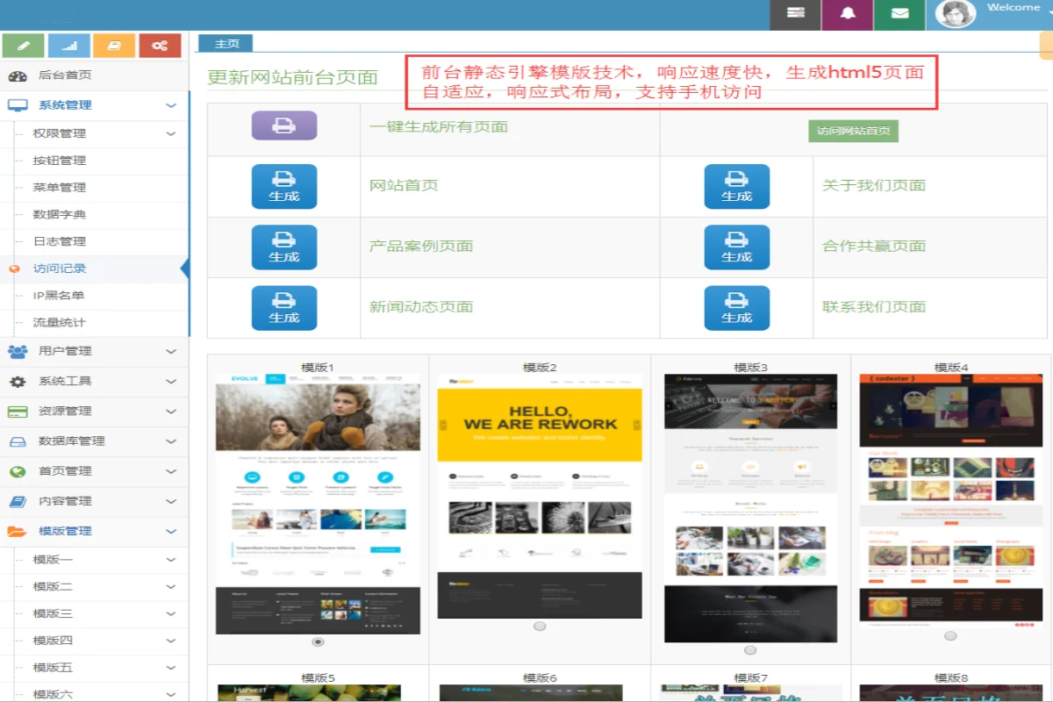Image resolution: width=1053 pixels, height=702 pixels.
Task: Click the 访问网站首页 green button
Action: 853,131
